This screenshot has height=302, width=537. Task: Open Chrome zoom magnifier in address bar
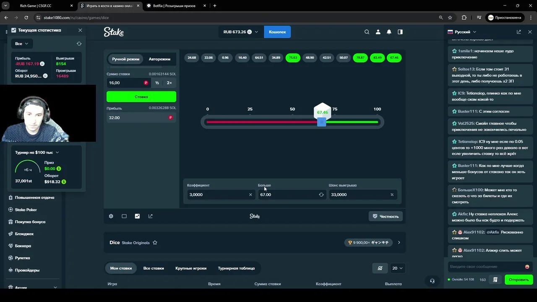click(441, 18)
